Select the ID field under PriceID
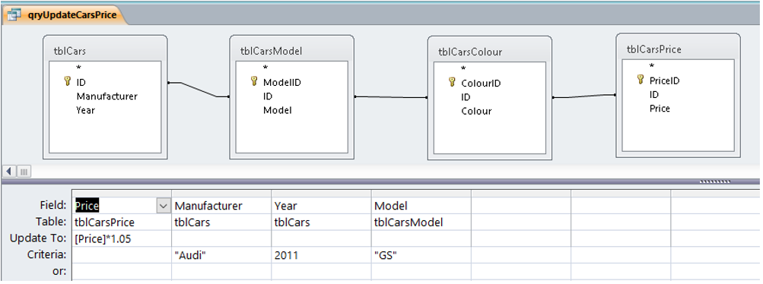Screen dimensions: 763x284 point(654,94)
